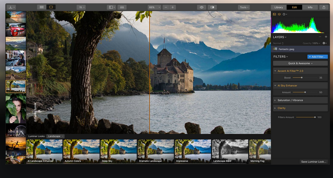The width and height of the screenshot is (333, 178).
Task: Open the Quick & Awesome workspace dropdown
Action: [300, 63]
